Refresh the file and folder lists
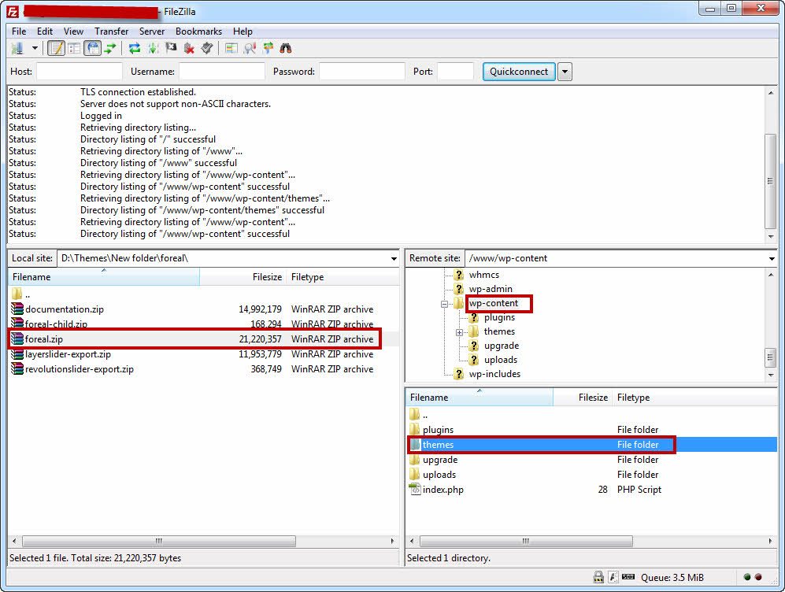The image size is (785, 592). click(x=134, y=48)
